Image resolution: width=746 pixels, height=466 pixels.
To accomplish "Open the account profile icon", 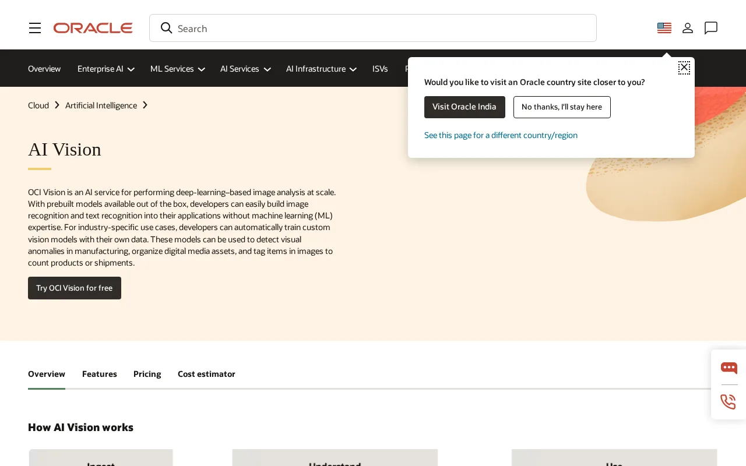I will [688, 28].
